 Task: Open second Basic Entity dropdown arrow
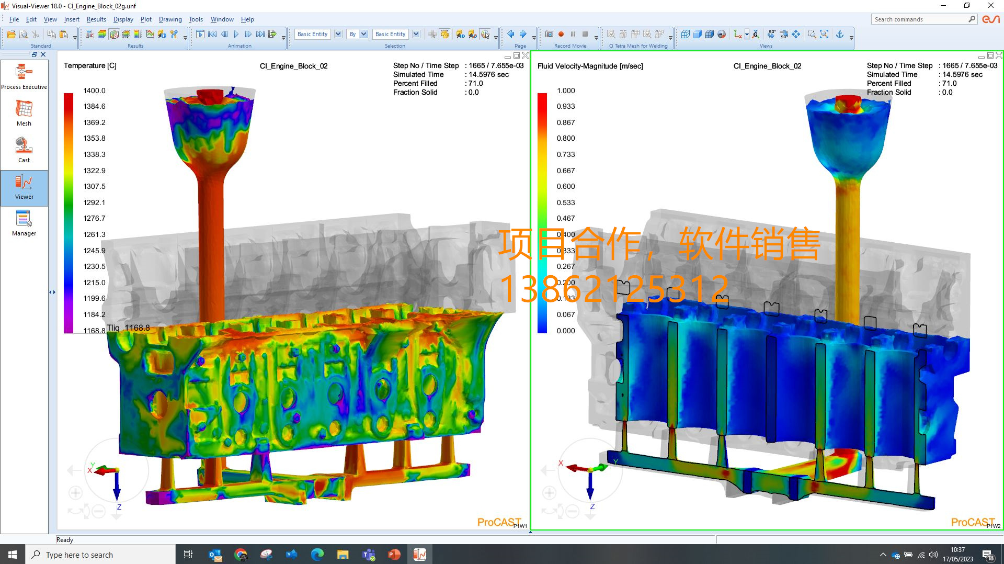pos(416,34)
